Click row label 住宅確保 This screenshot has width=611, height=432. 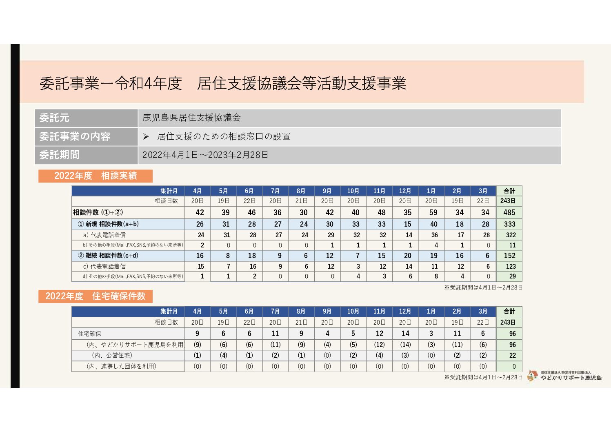[90, 334]
